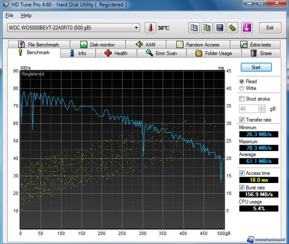
Task: Increase short stroke value with up arrow
Action: pos(262,107)
